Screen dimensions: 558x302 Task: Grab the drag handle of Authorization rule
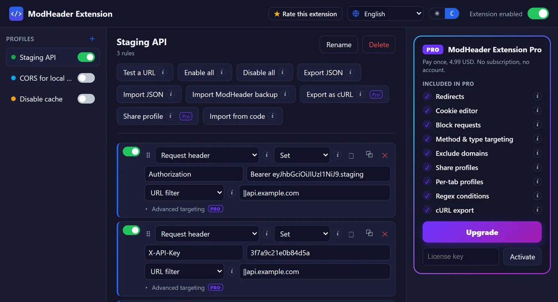[x=148, y=156]
